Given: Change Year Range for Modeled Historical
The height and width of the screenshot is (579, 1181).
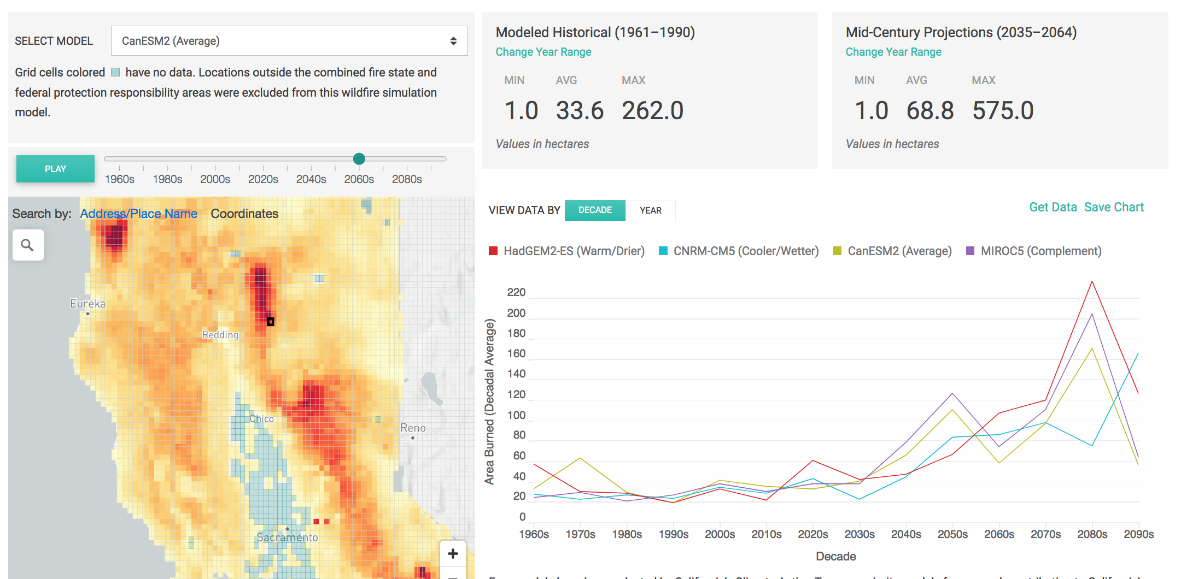Looking at the screenshot, I should 543,52.
